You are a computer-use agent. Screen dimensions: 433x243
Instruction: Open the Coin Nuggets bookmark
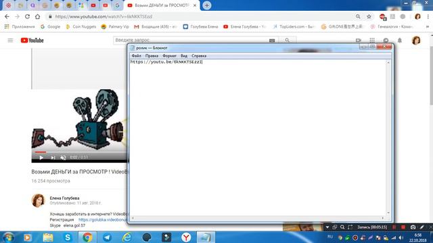point(81,26)
